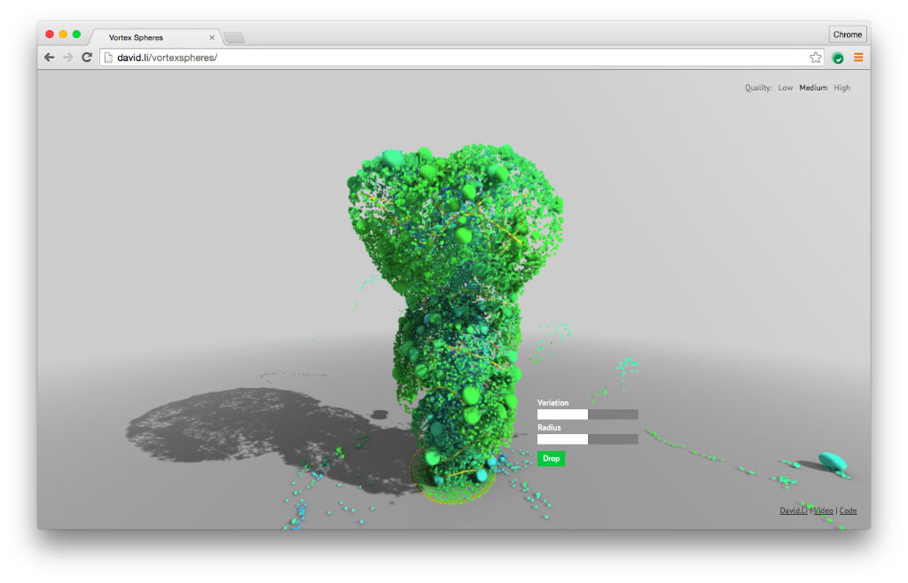Screen dimensions: 908x583
Task: Click the green maximize window button
Action: point(76,35)
